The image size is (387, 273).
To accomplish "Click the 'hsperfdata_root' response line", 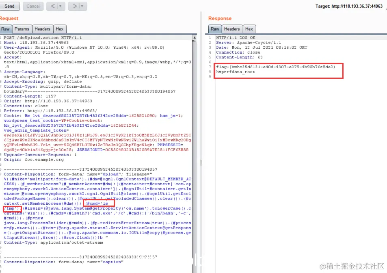I will click(235, 72).
